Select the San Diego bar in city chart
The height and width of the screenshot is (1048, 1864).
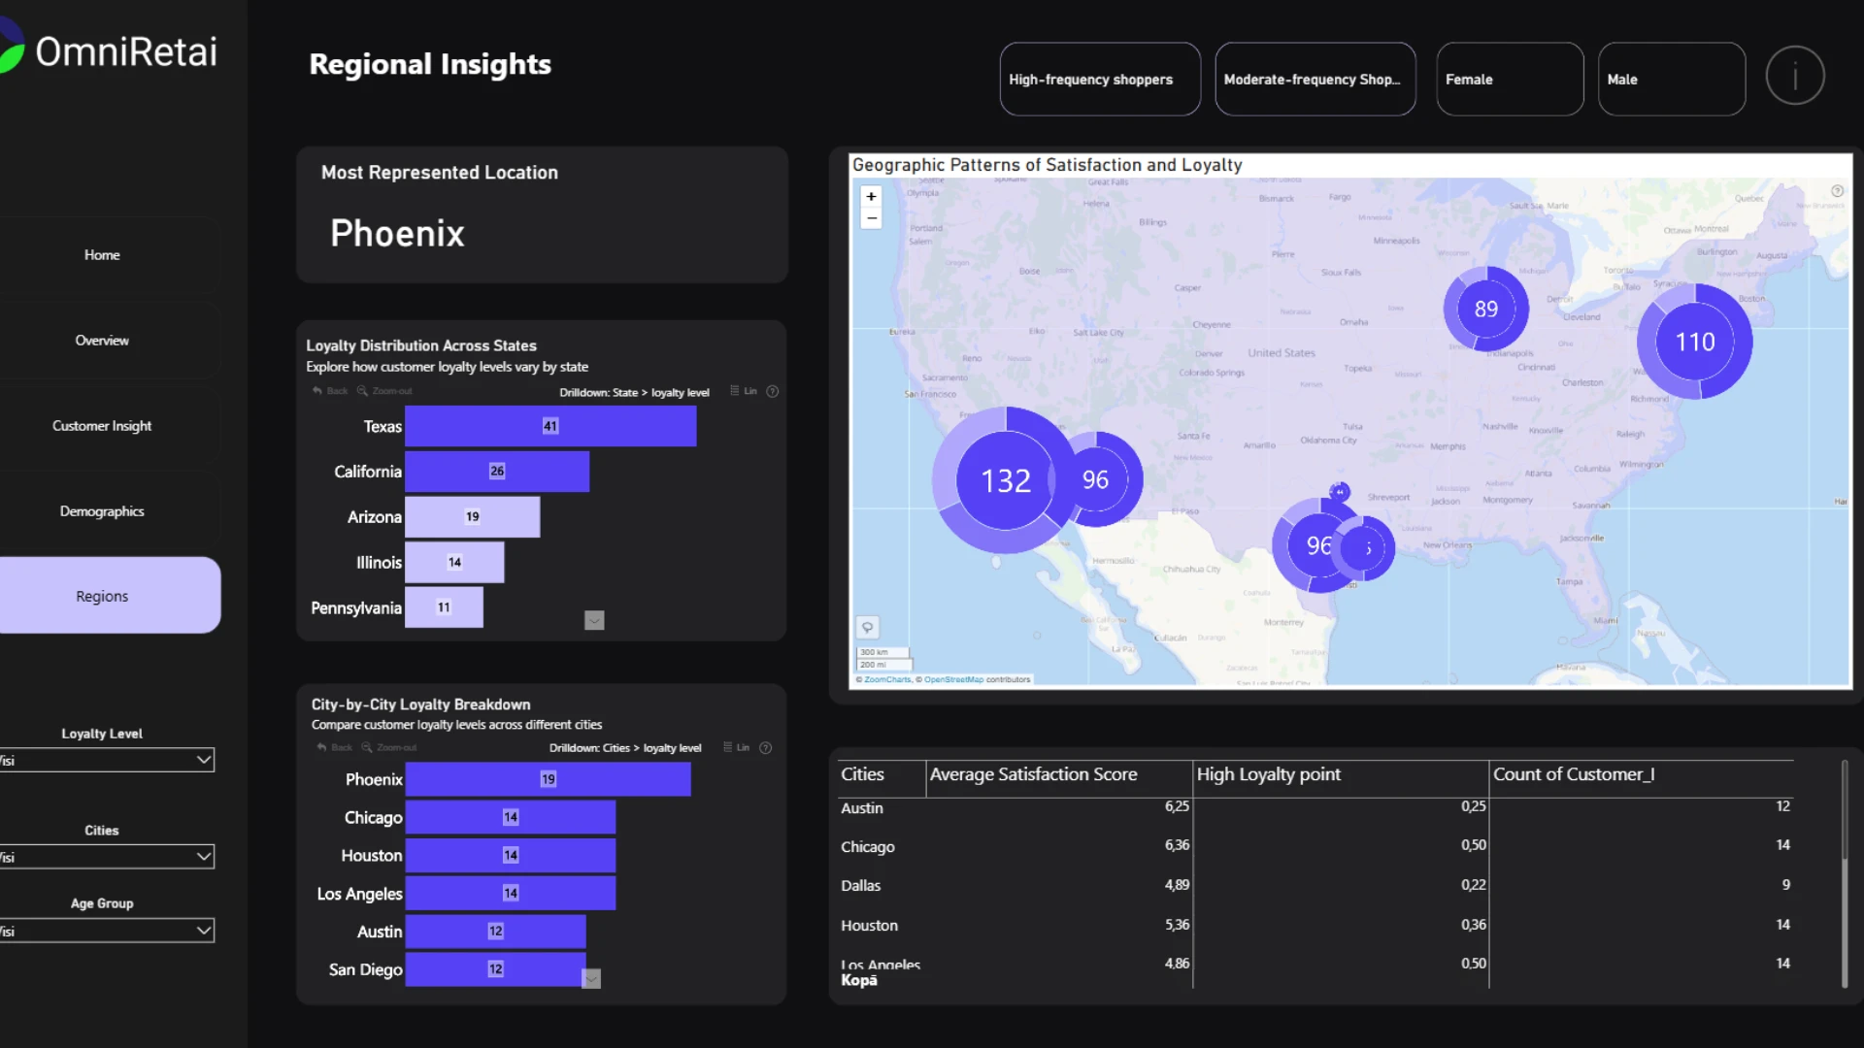pos(495,969)
